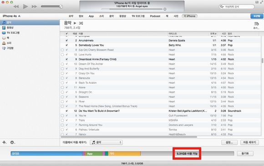Click the horizontal scrollbar under song list
This screenshot has height=166, width=264.
click(129, 137)
